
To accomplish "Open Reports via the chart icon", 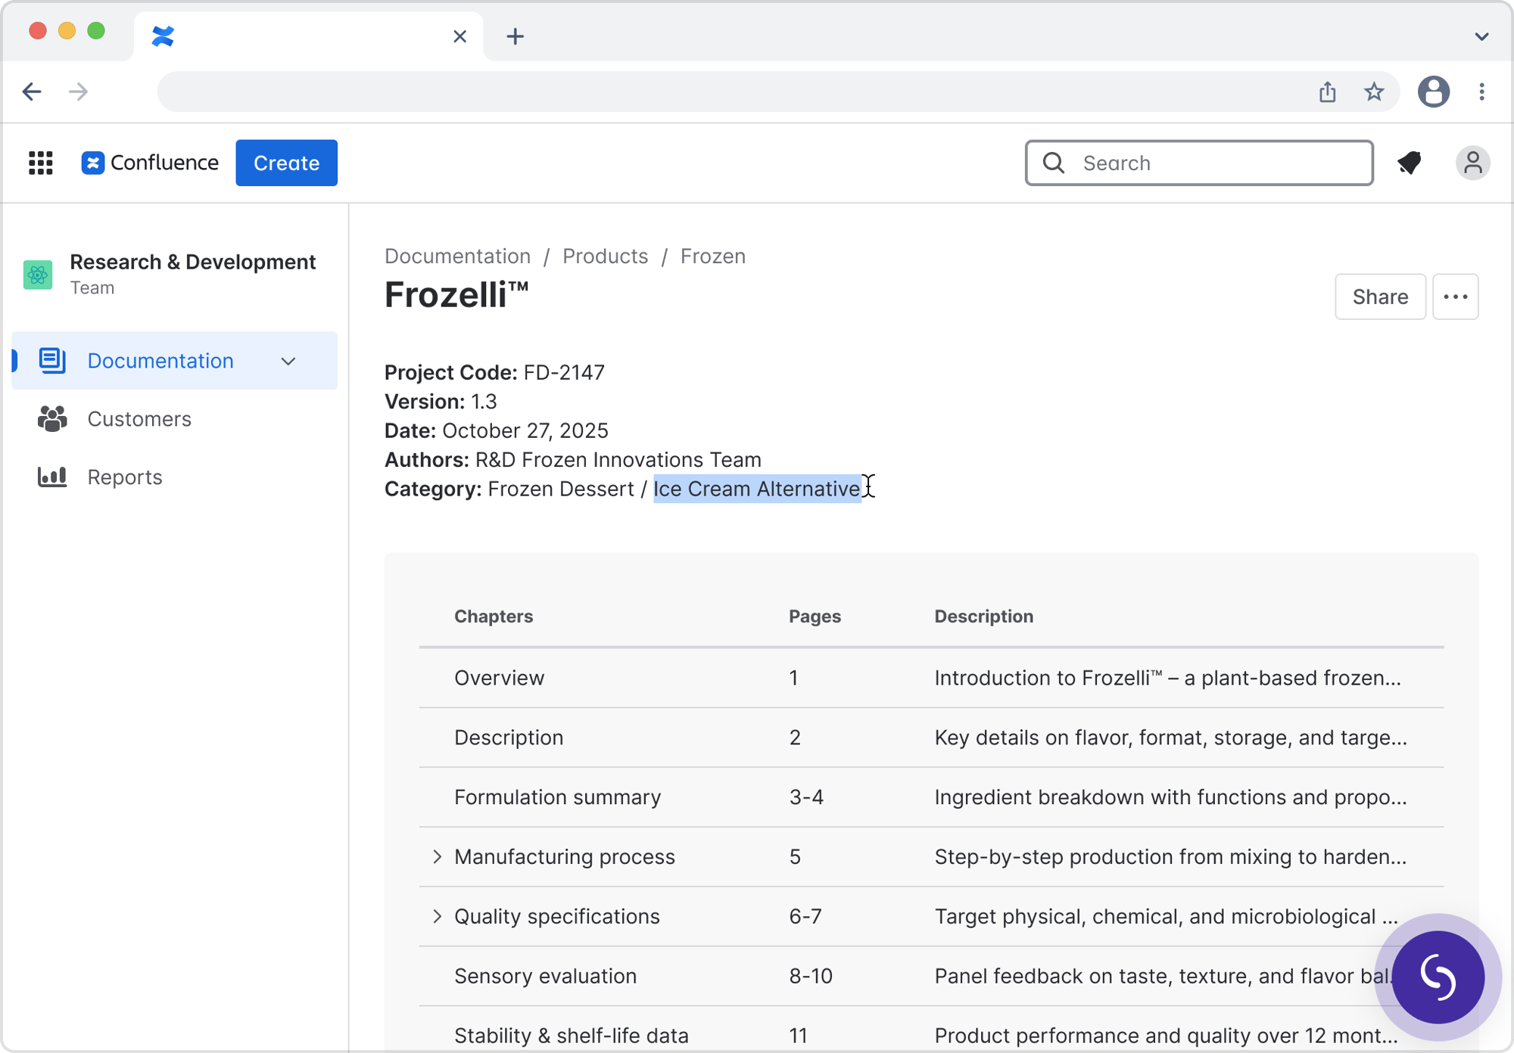I will tap(51, 477).
